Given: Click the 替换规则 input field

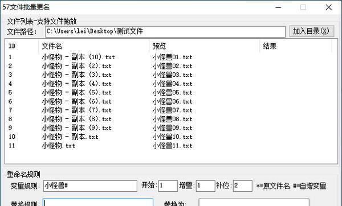Looking at the screenshot, I should (98, 202).
